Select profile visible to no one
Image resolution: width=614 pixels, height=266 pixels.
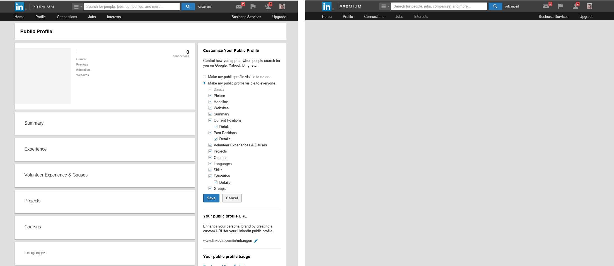(204, 77)
